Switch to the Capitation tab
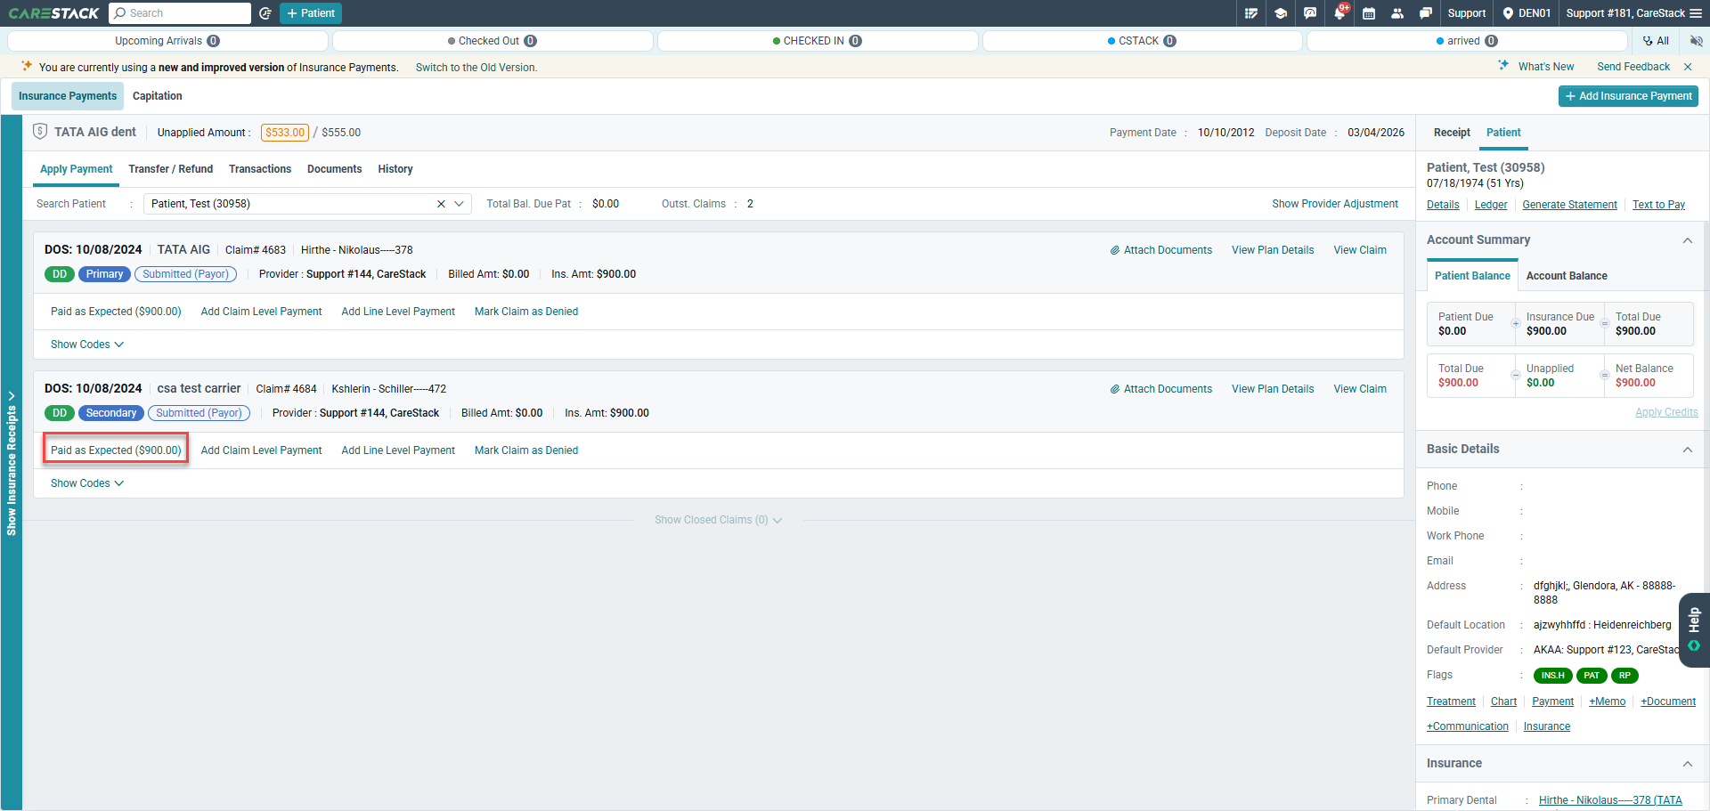 [x=158, y=96]
